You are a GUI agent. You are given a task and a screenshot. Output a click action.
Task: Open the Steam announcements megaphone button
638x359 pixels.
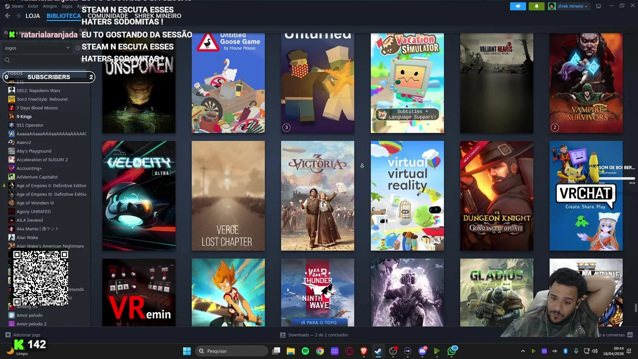click(518, 6)
